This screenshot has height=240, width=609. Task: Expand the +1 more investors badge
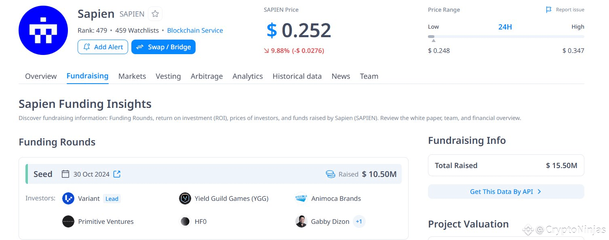(359, 221)
